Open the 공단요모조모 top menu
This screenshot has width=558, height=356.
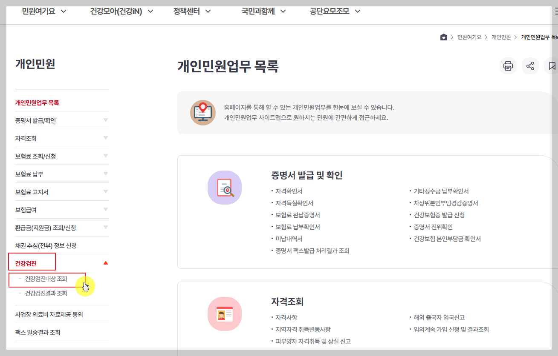click(335, 11)
